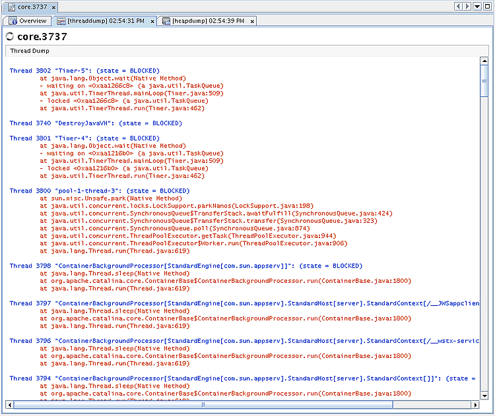Select the threaddump 02:54:31 PM tab
Image resolution: width=495 pixels, height=416 pixels.
[106, 21]
